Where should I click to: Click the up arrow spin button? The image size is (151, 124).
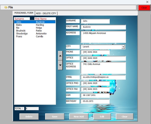(60, 56)
